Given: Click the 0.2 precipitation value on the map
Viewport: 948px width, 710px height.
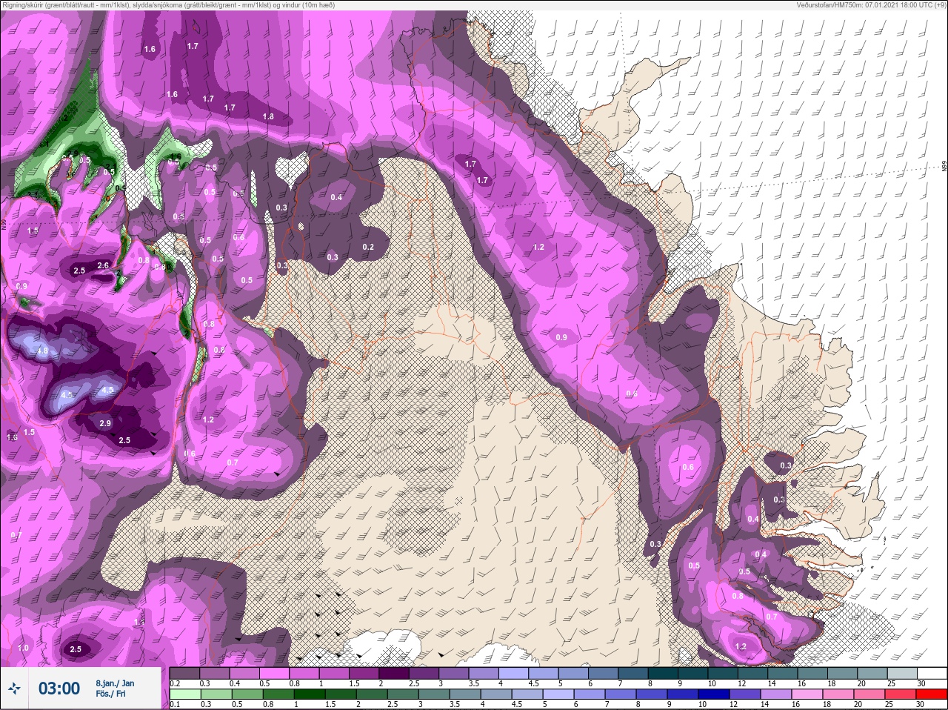Looking at the screenshot, I should pyautogui.click(x=368, y=247).
